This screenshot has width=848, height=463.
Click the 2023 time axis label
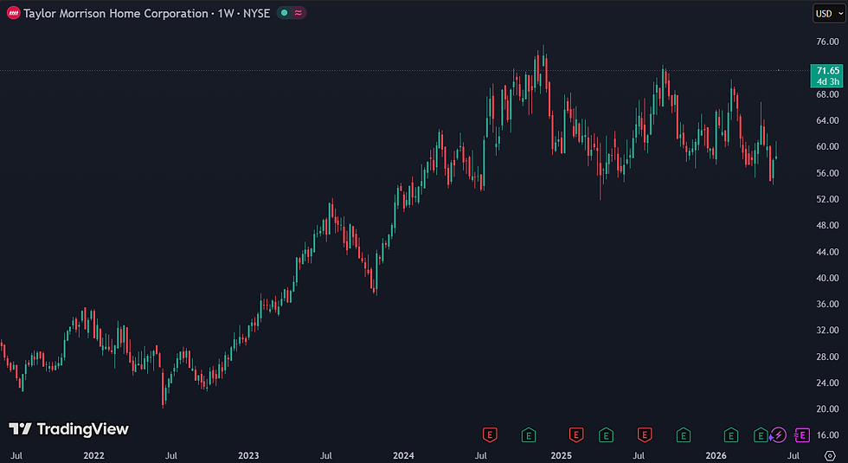pos(248,456)
